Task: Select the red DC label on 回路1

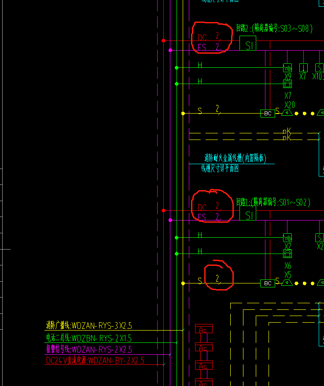Action: (x=202, y=207)
